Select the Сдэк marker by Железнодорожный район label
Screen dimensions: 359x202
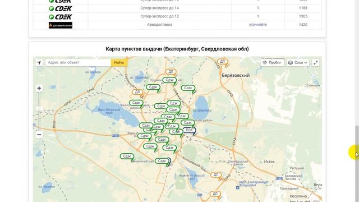tap(136, 103)
